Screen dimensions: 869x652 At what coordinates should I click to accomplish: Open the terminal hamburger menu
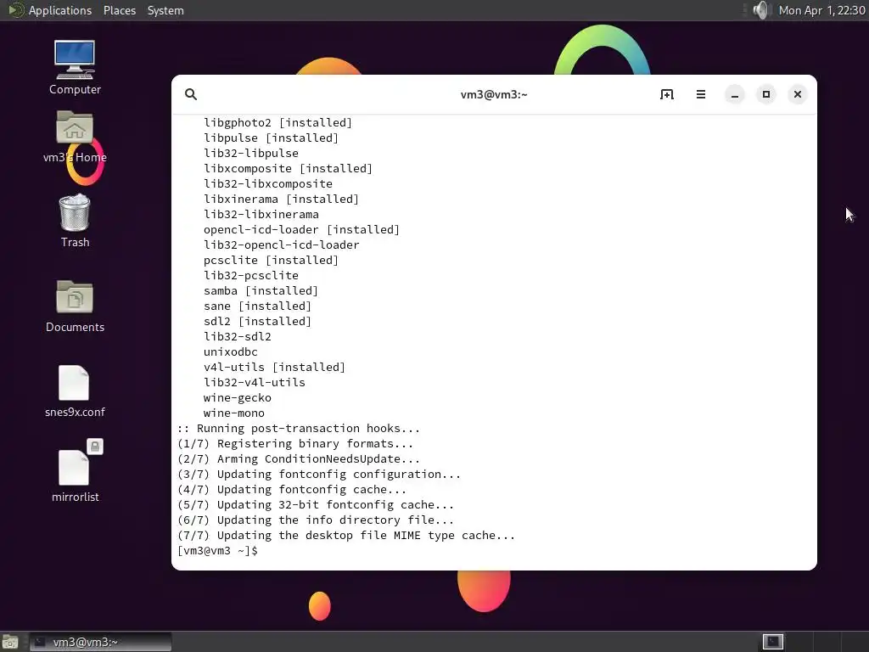pyautogui.click(x=700, y=94)
